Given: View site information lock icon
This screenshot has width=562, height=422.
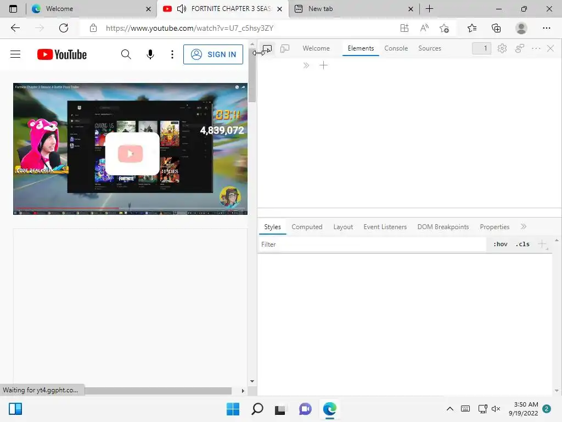Looking at the screenshot, I should pyautogui.click(x=93, y=28).
